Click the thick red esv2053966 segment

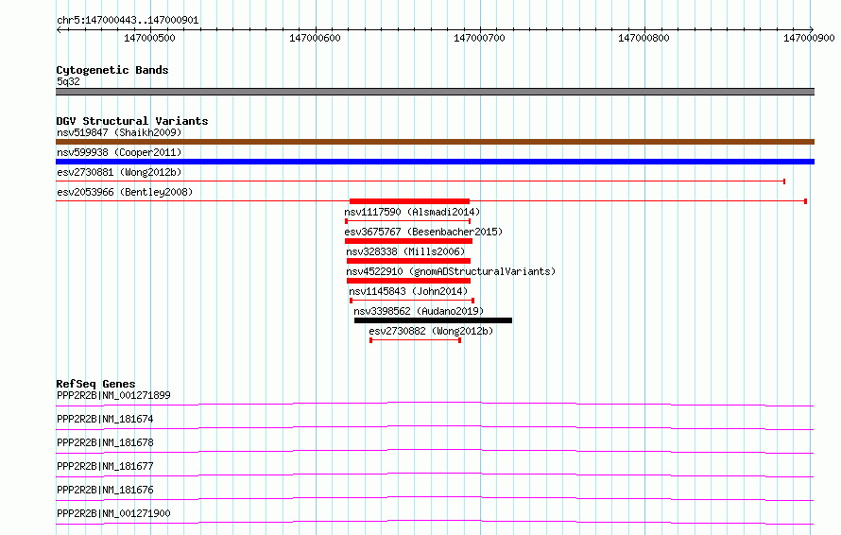click(x=409, y=201)
